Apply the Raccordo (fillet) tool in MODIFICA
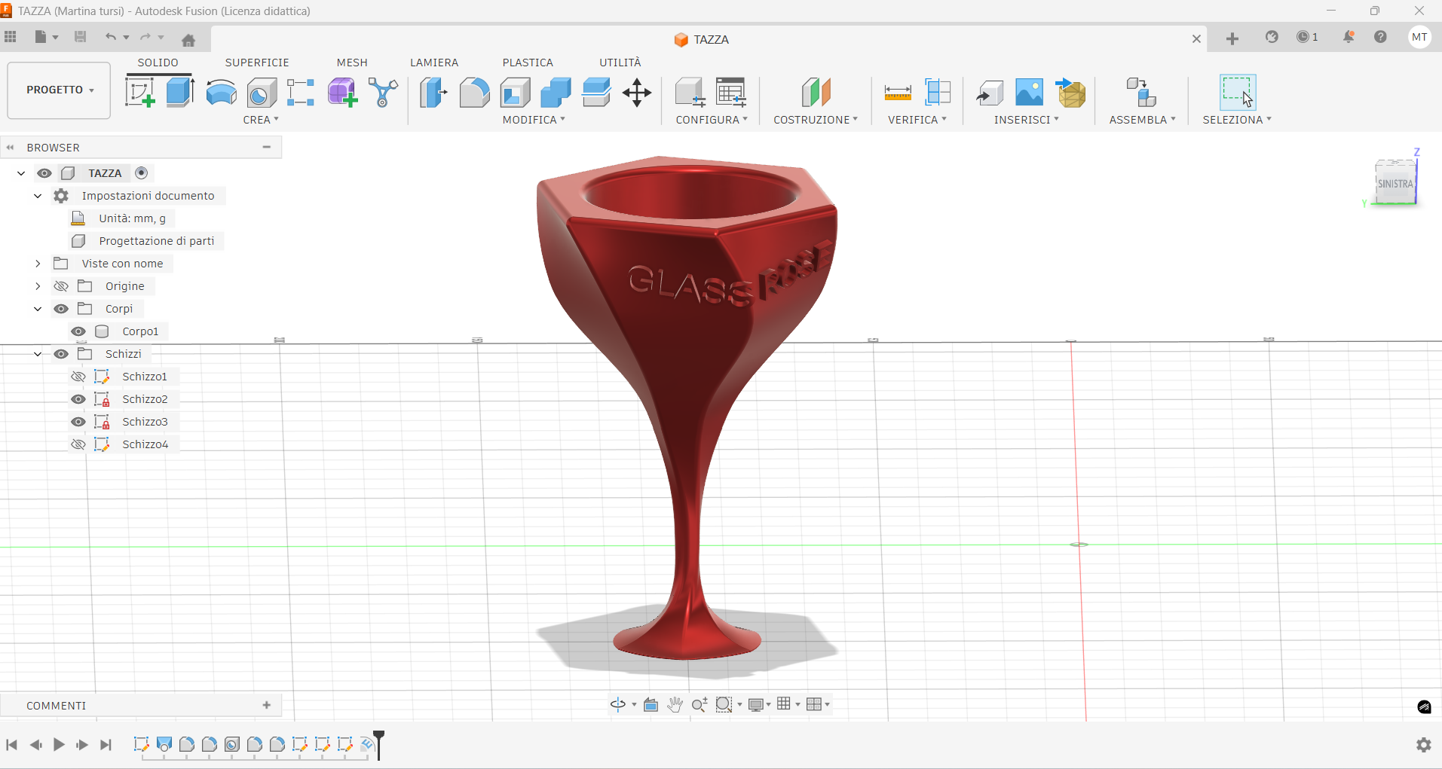1442x769 pixels. point(474,92)
